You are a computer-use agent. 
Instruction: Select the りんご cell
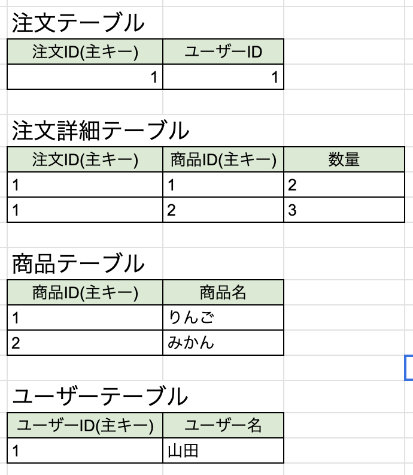[223, 317]
